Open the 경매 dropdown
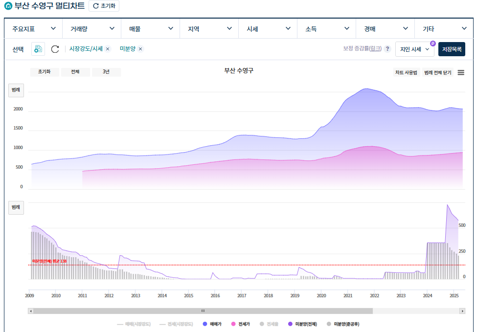477x332 pixels. tap(386, 28)
